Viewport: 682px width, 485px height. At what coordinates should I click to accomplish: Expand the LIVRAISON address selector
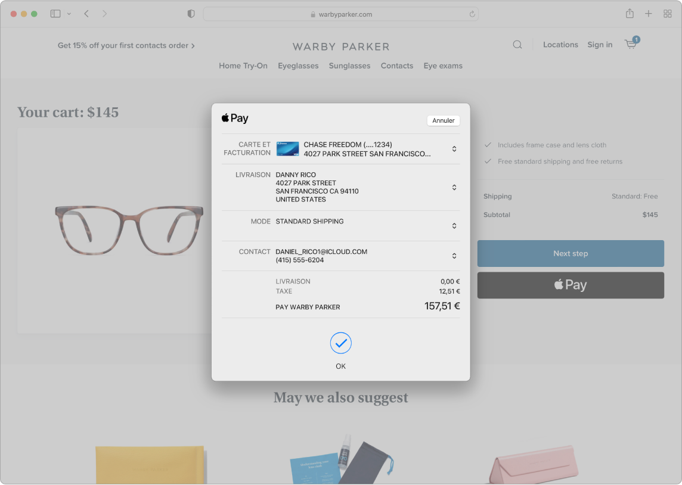tap(454, 187)
